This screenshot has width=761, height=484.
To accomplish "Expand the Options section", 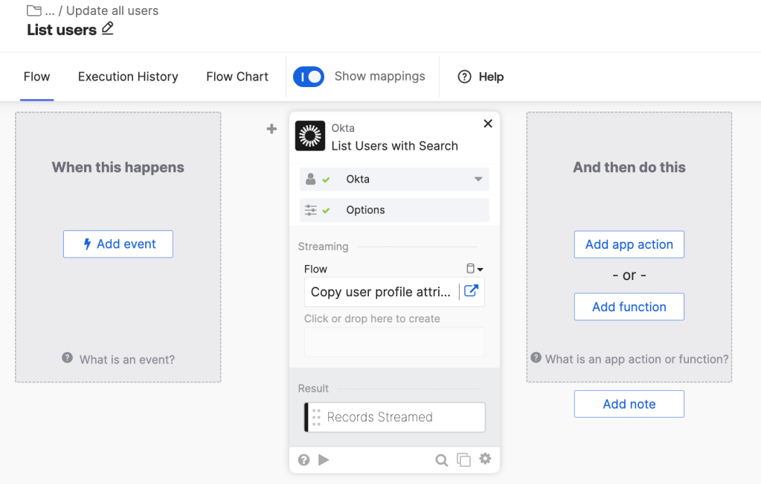I will tap(394, 210).
